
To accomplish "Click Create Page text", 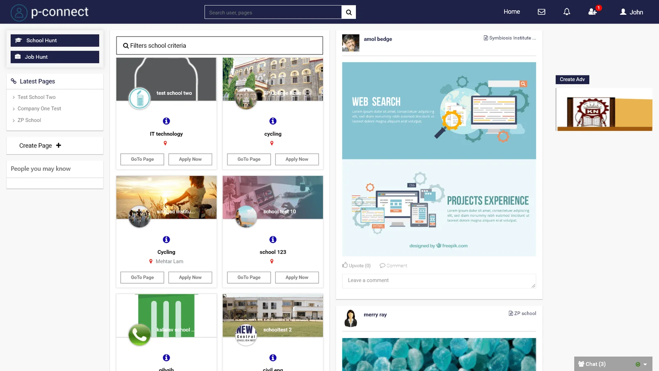I will coord(35,146).
